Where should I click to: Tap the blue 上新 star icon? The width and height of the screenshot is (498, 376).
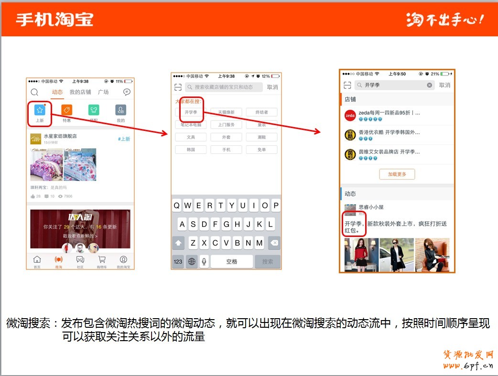click(40, 110)
